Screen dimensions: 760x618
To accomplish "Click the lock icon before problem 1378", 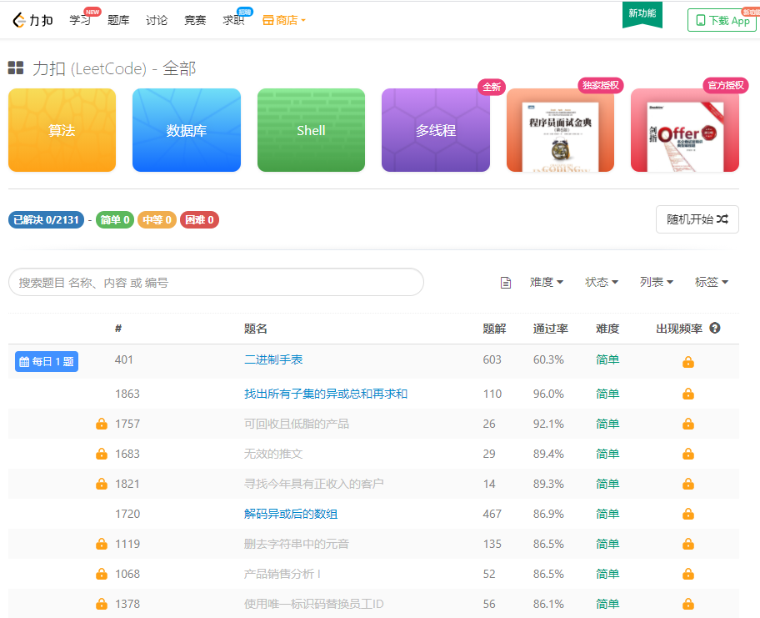I will 102,604.
